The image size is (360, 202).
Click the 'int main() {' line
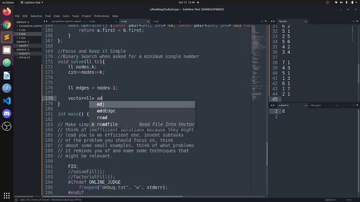point(73,114)
